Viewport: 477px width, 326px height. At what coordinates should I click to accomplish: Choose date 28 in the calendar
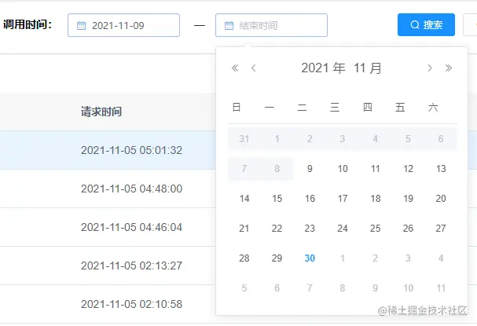coord(244,258)
